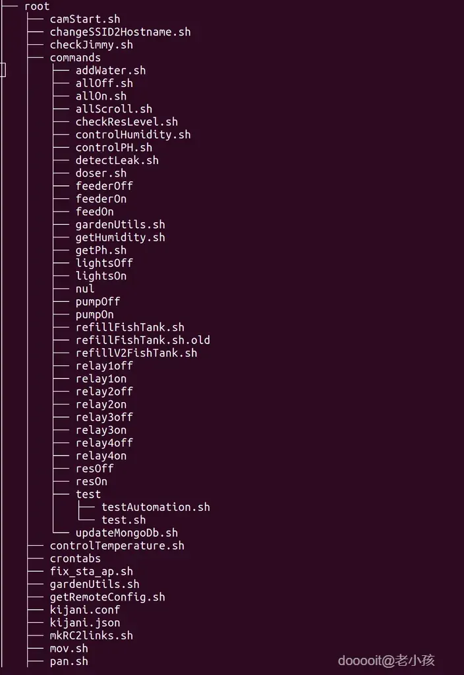The image size is (464, 675).
Task: Click the lightsOff entry
Action: pyautogui.click(x=104, y=263)
